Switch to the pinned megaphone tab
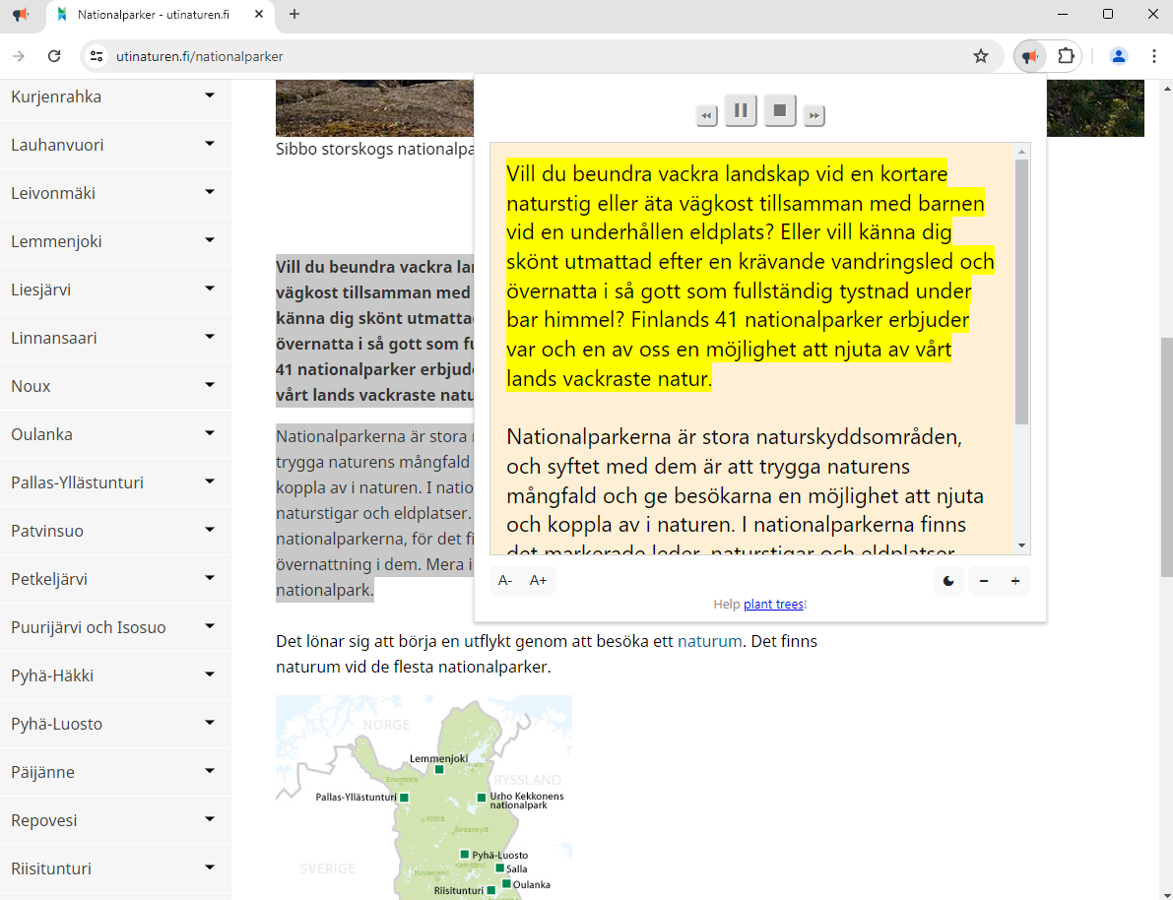Viewport: 1173px width, 900px height. (x=21, y=14)
